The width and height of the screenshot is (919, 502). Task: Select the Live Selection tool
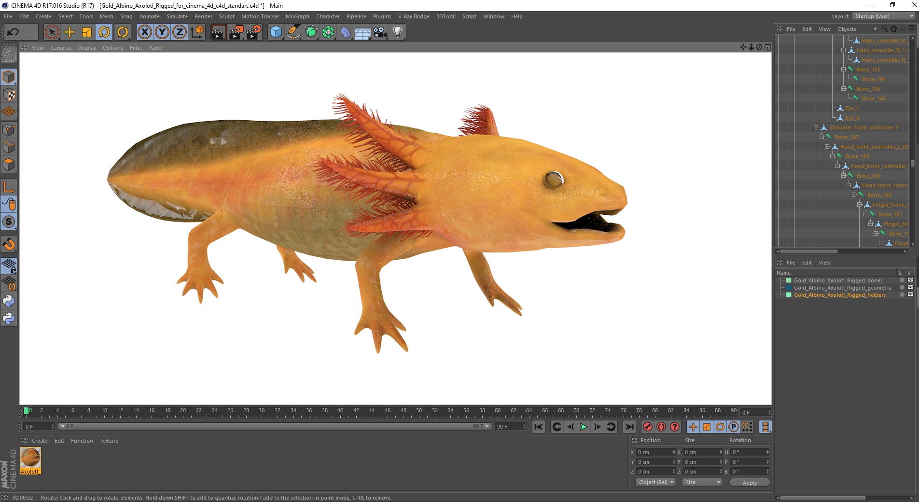tap(52, 32)
